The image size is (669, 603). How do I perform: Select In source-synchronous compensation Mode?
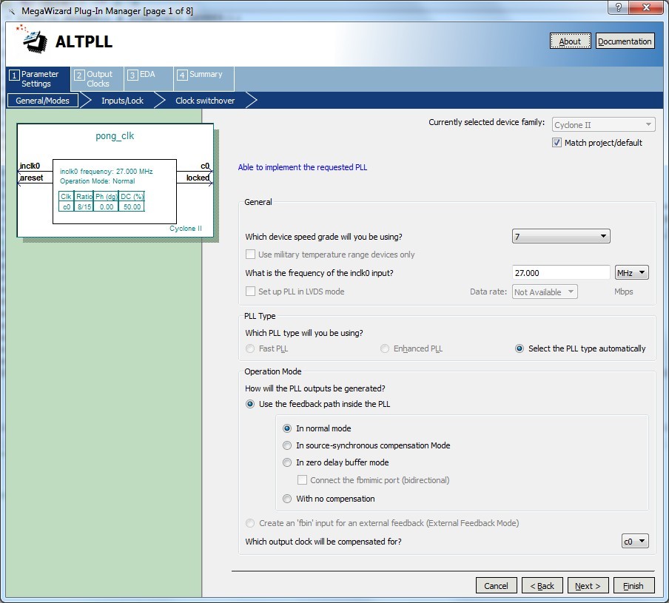coord(287,445)
